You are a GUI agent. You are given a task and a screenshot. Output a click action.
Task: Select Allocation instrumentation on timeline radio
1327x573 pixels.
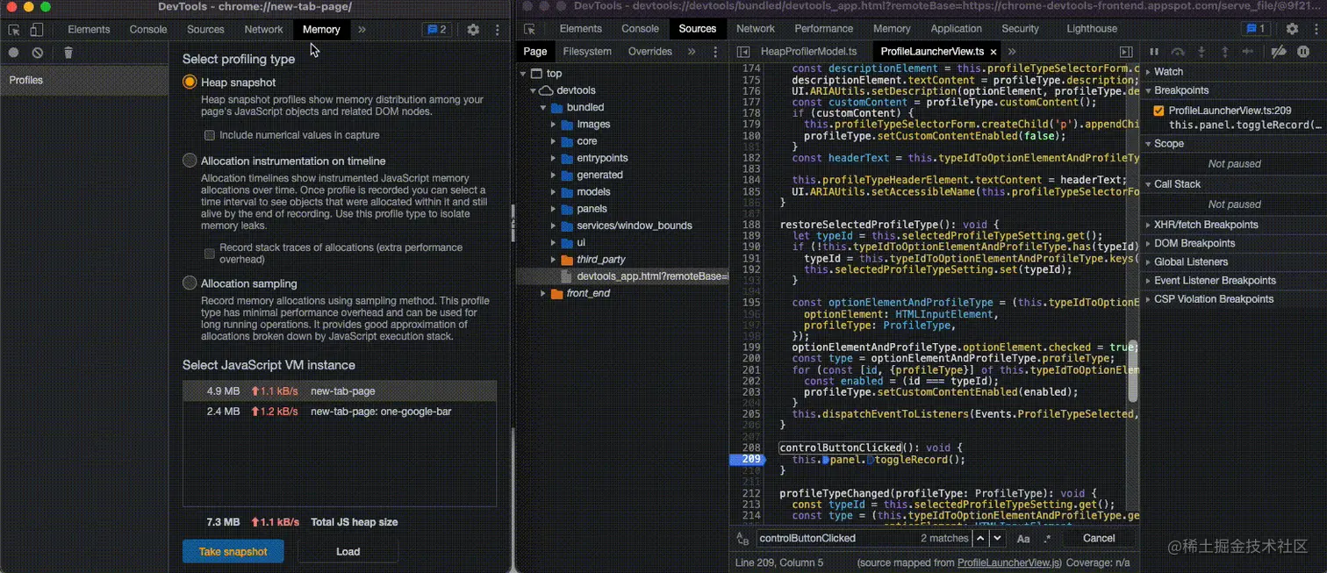[190, 161]
